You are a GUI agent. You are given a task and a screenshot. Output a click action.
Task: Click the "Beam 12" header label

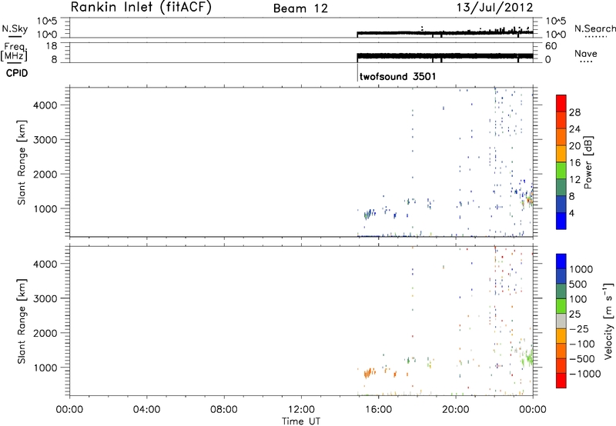(300, 8)
